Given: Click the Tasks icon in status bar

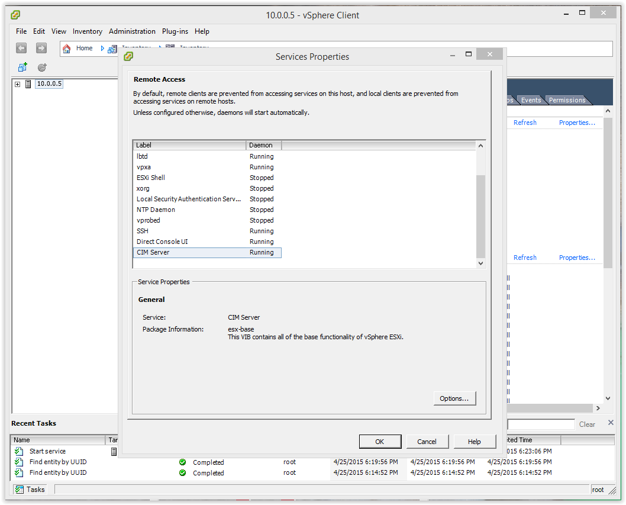Looking at the screenshot, I should pos(19,490).
